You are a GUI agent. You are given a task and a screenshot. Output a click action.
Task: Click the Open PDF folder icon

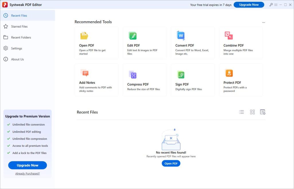84,35
